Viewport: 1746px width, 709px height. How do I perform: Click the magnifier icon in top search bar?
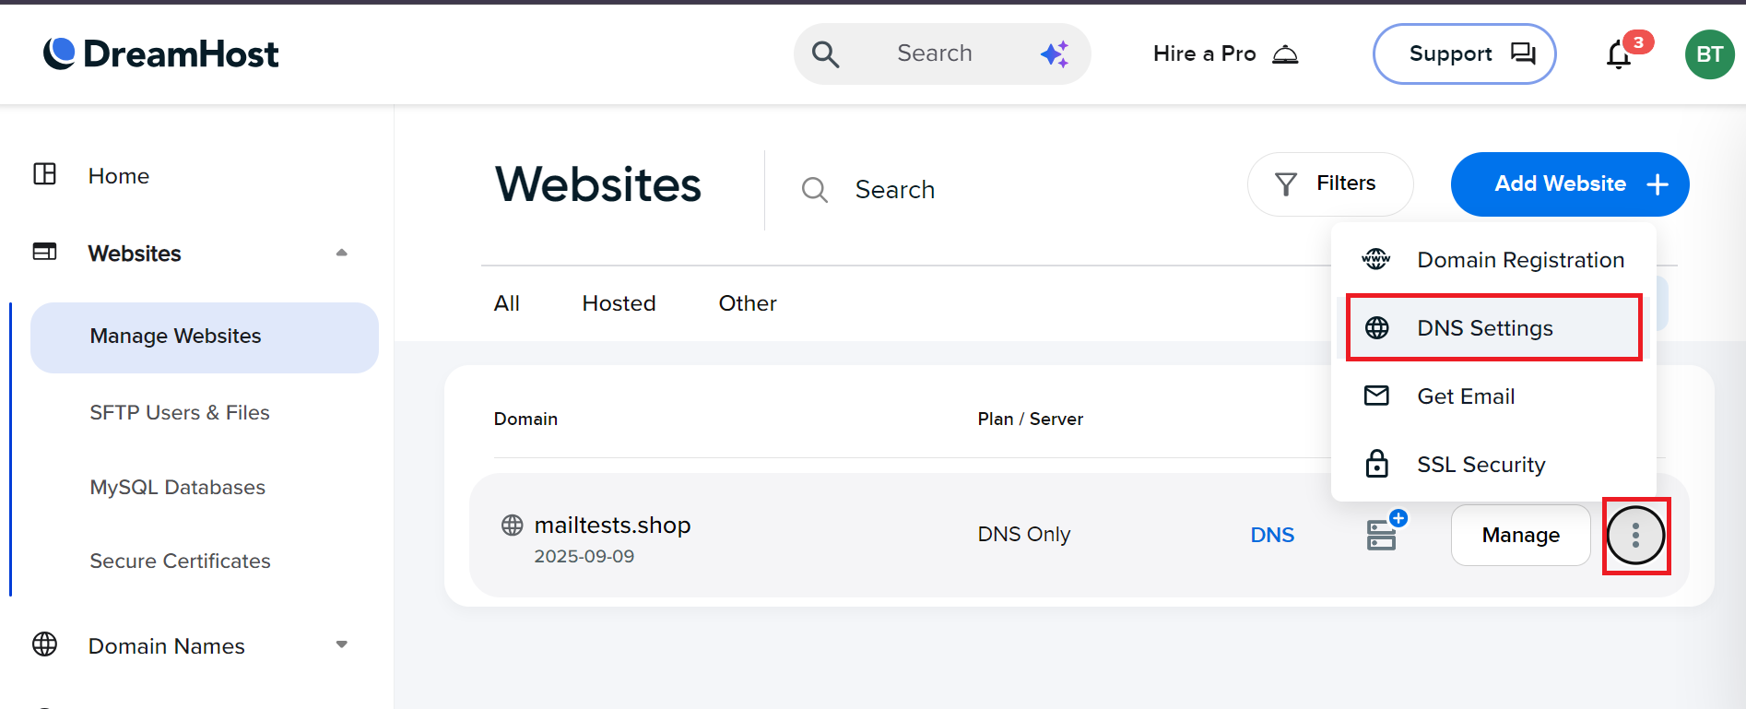click(x=825, y=54)
